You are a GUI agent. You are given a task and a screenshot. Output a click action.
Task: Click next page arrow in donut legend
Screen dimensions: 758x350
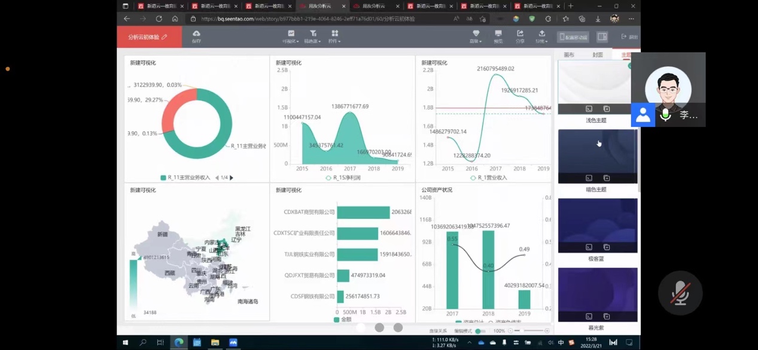[232, 178]
